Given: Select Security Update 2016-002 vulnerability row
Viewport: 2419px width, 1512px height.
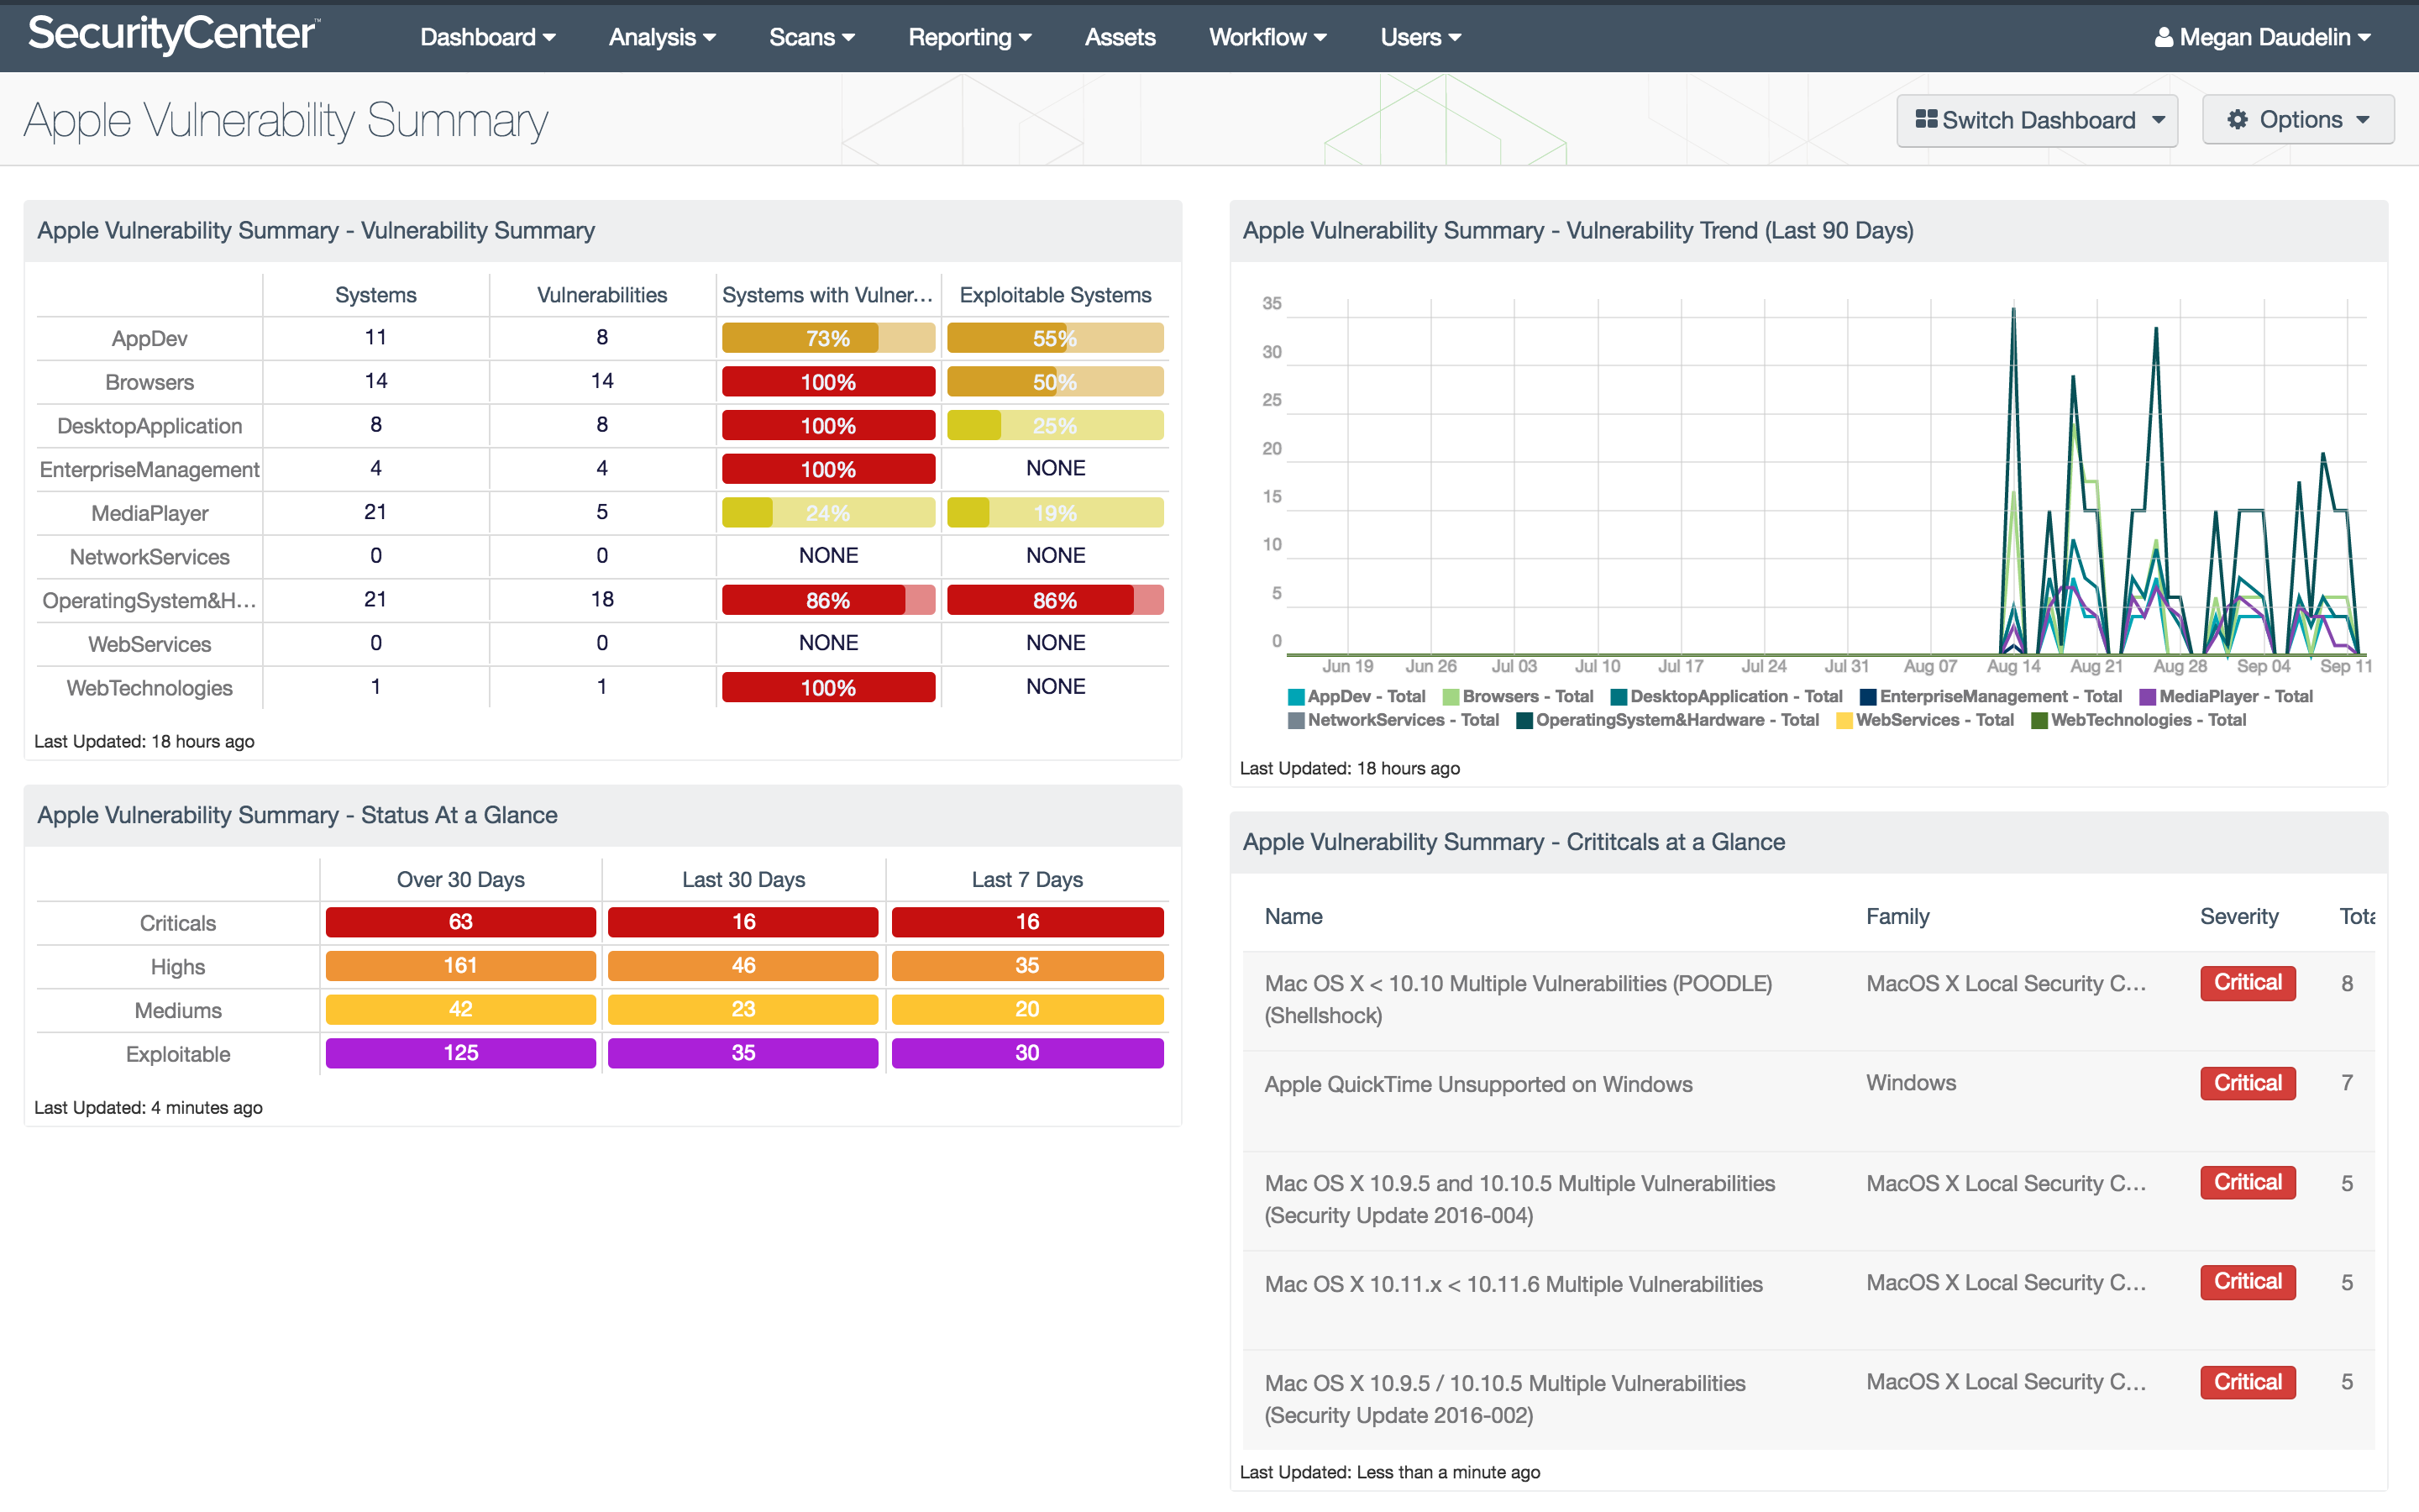Looking at the screenshot, I should [x=1808, y=1400].
